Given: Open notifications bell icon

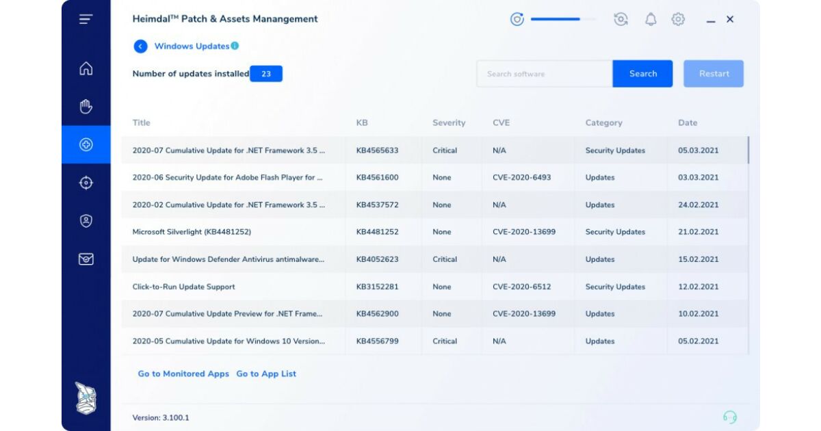Looking at the screenshot, I should click(x=651, y=19).
